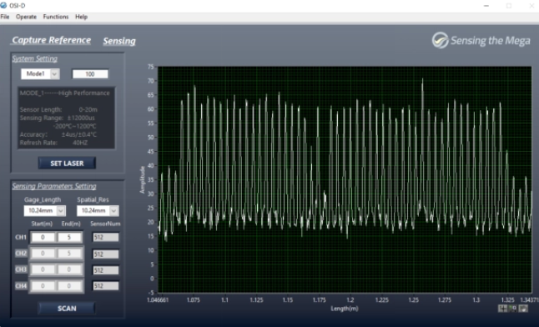Open the File menu
The image size is (539, 327).
(x=5, y=17)
